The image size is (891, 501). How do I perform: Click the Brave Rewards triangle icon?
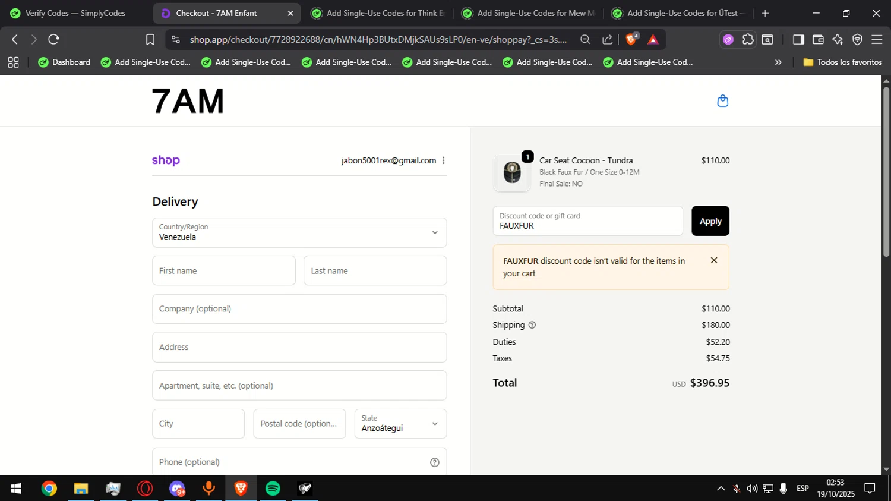(x=653, y=39)
